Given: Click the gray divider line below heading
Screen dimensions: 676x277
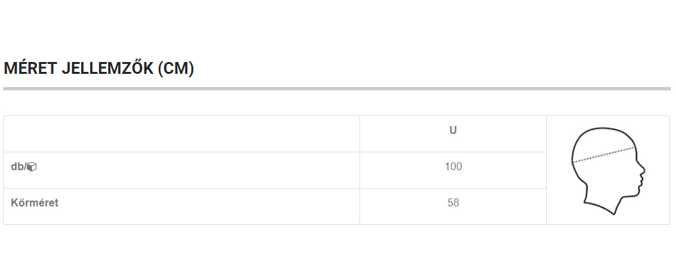Looking at the screenshot, I should click(337, 89).
